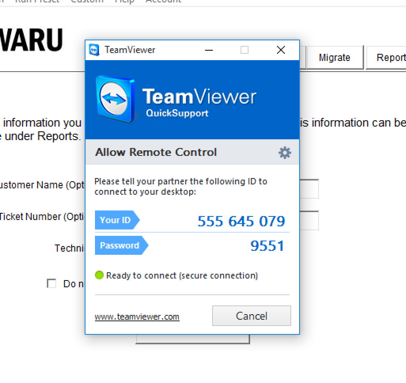
Task: Select the ID 555 645 079
Action: coord(241,221)
